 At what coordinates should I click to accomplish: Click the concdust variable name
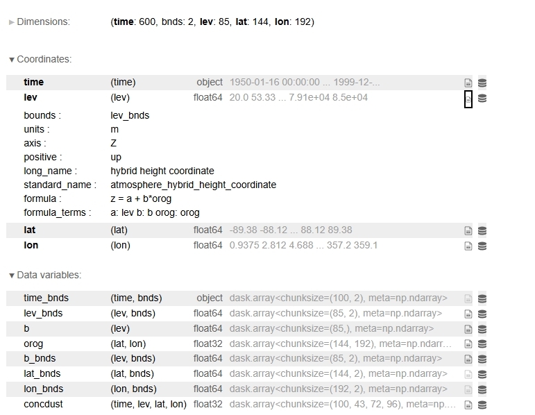click(x=44, y=404)
